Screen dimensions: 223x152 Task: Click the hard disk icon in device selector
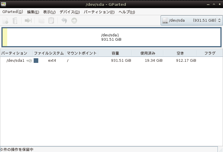point(165,20)
